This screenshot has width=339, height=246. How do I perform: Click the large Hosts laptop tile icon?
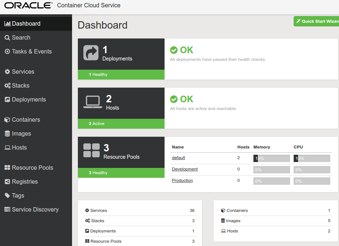tap(93, 102)
